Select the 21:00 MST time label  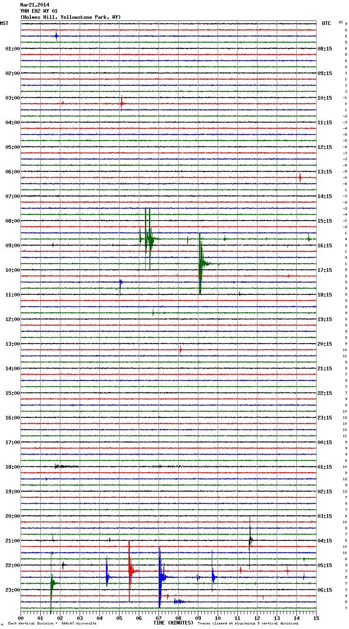tap(13, 541)
